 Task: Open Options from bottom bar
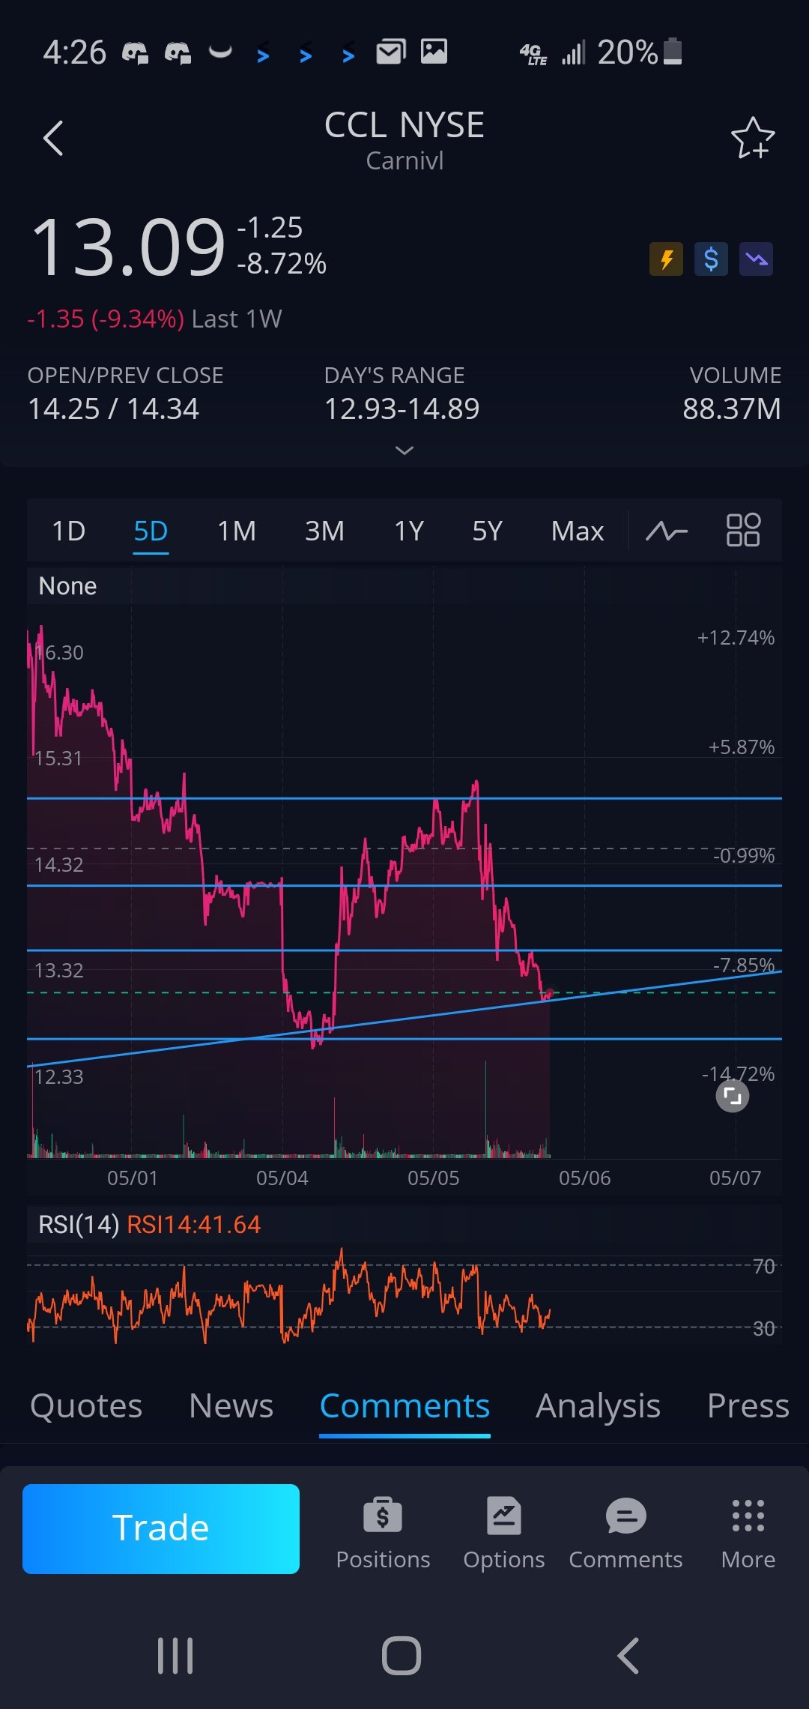tap(503, 1532)
